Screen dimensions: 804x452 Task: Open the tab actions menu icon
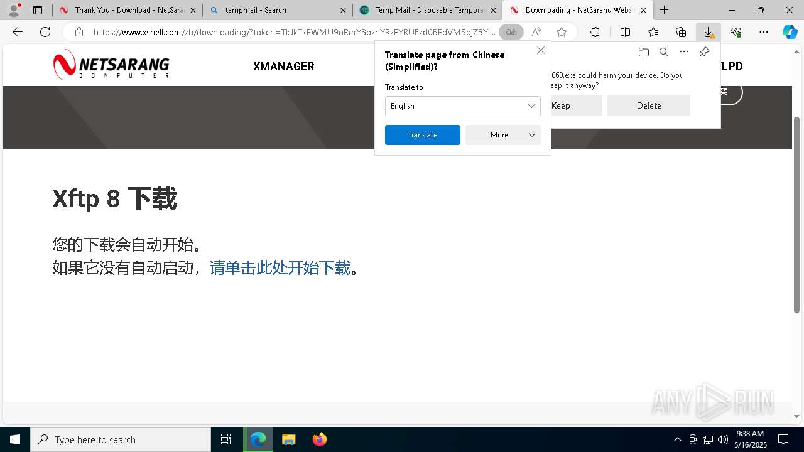tap(38, 10)
